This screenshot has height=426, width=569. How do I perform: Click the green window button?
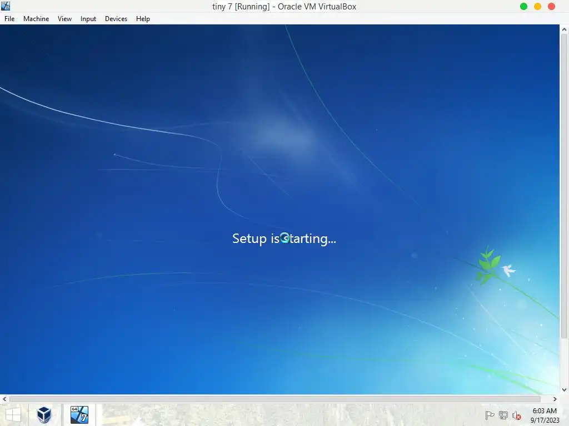point(523,7)
